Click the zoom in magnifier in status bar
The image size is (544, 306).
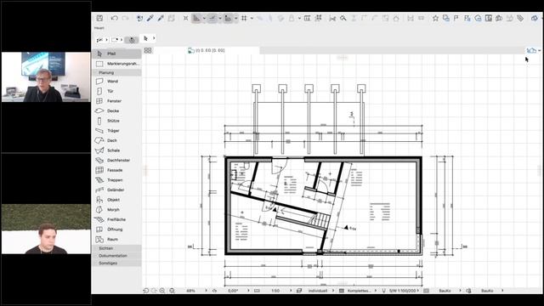(x=162, y=291)
